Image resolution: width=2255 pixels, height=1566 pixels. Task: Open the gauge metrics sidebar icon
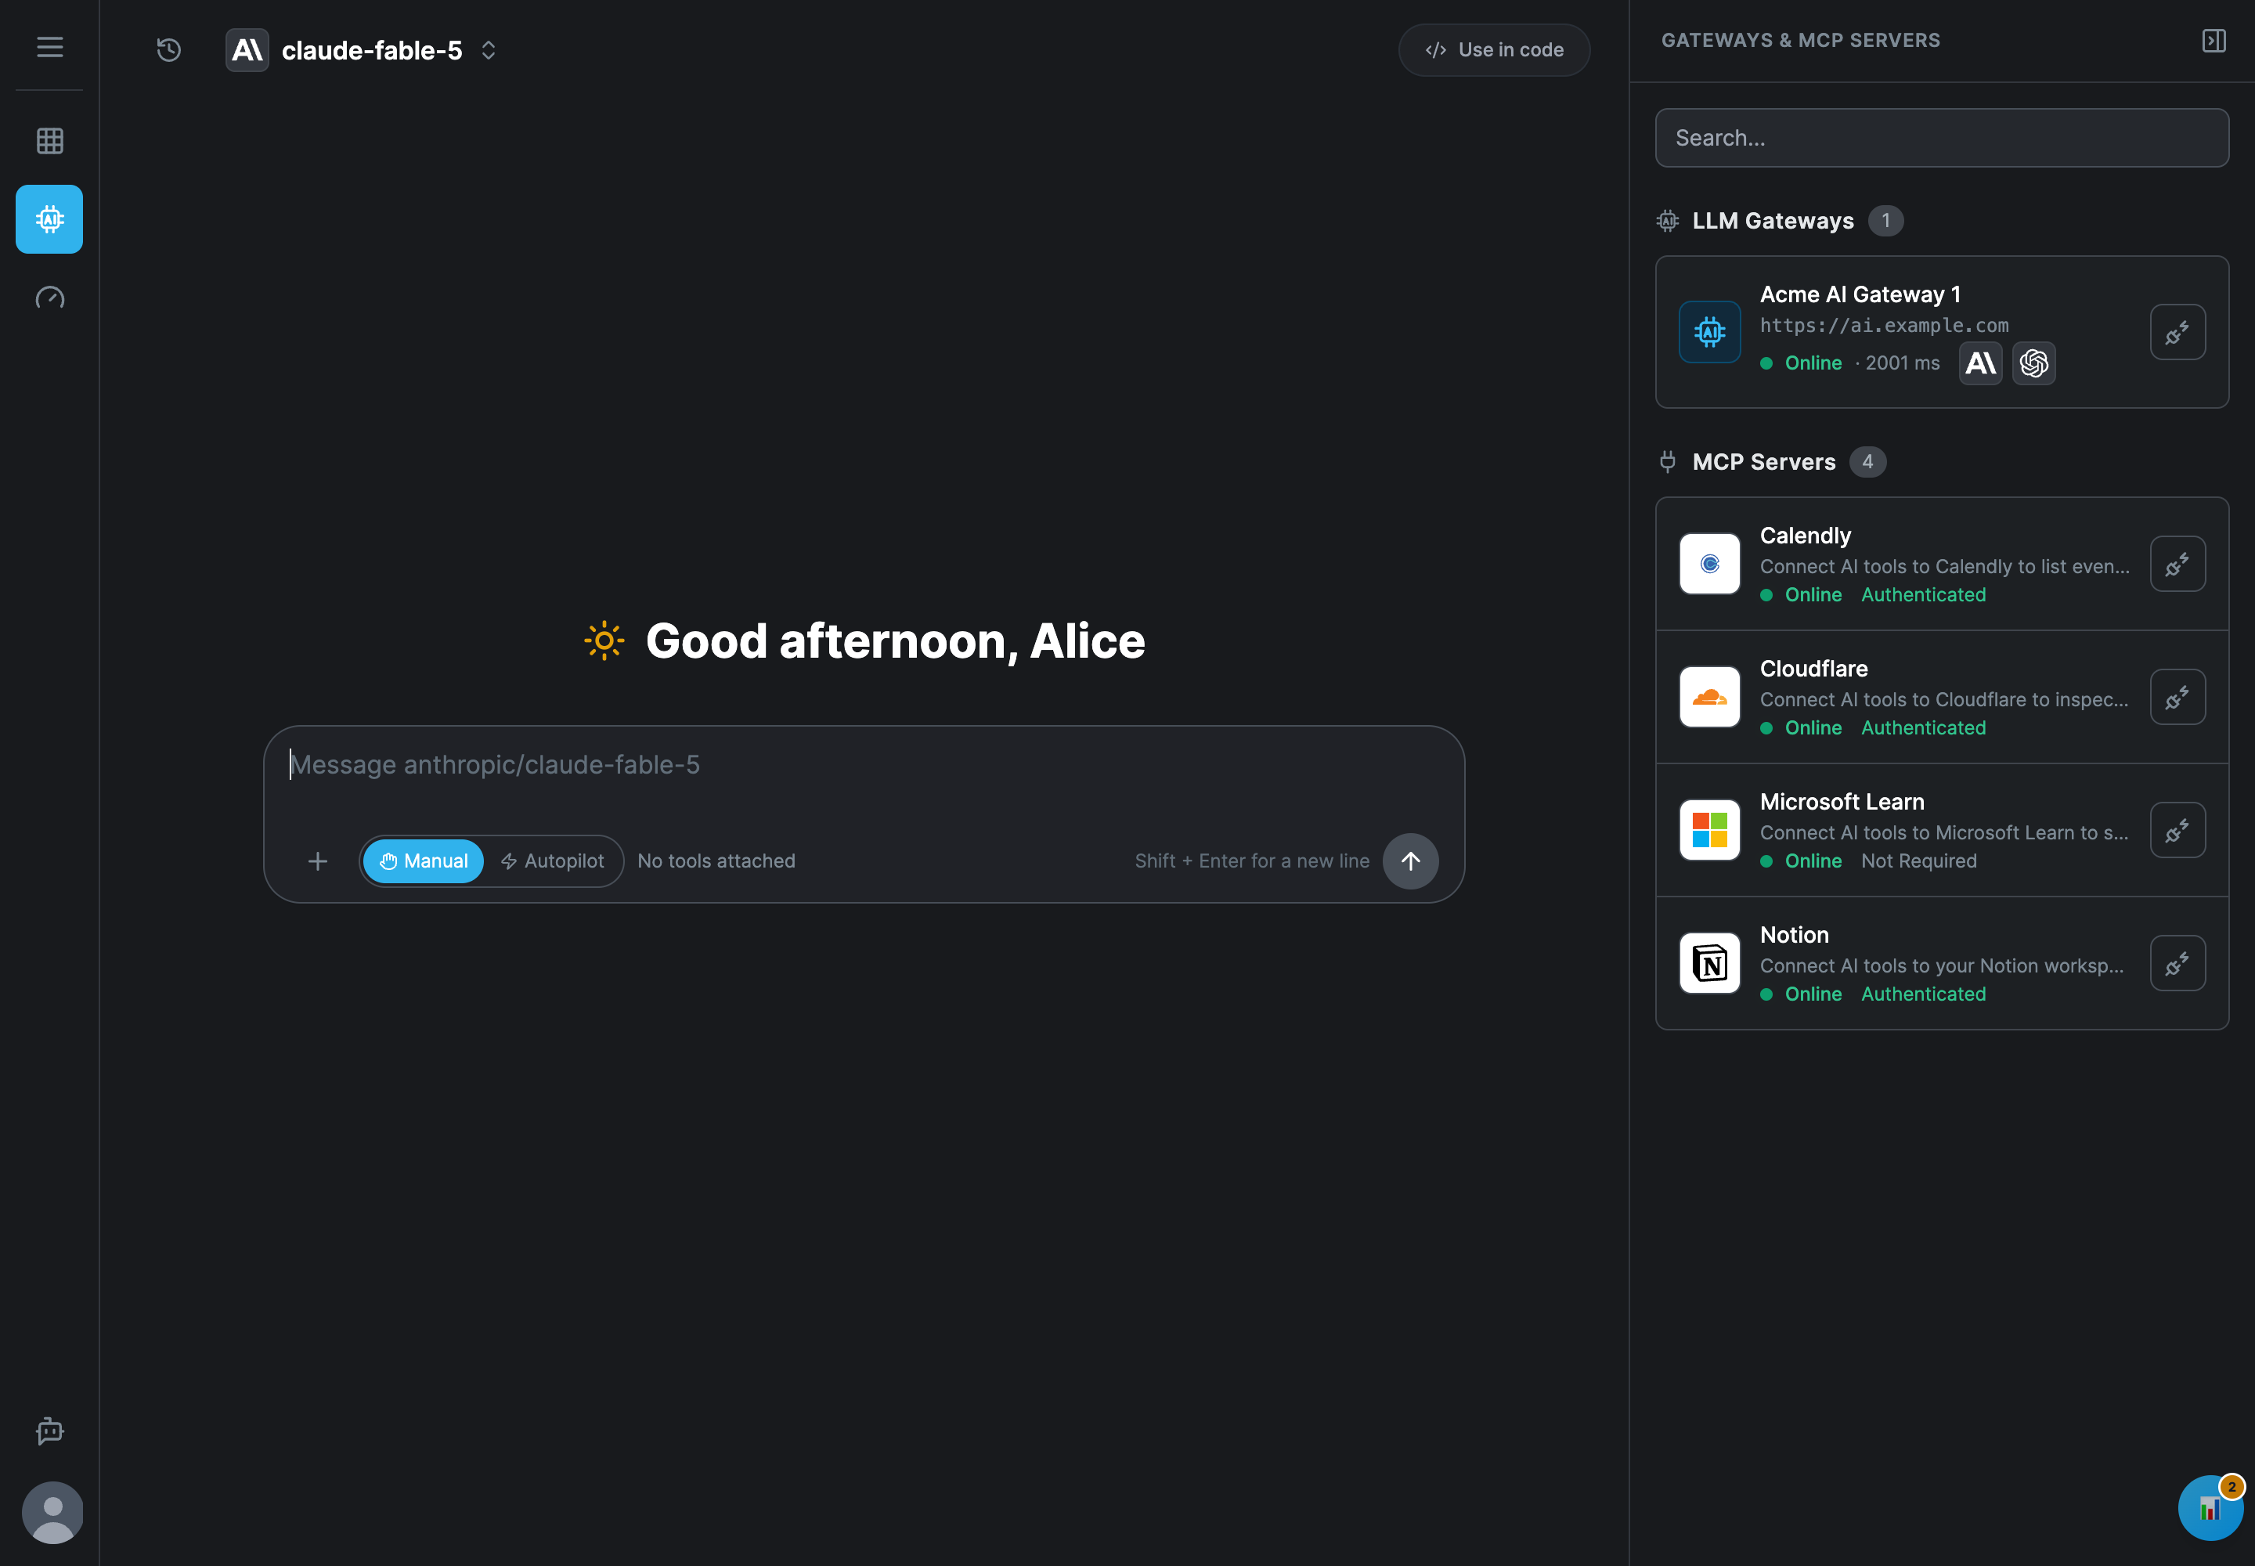[49, 298]
